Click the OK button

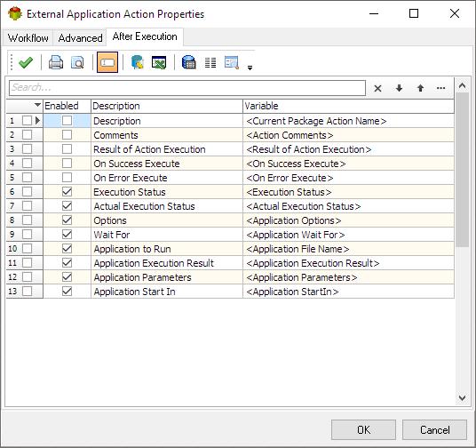click(363, 429)
